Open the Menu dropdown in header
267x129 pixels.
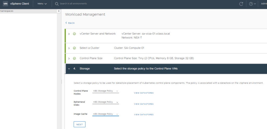42,4
